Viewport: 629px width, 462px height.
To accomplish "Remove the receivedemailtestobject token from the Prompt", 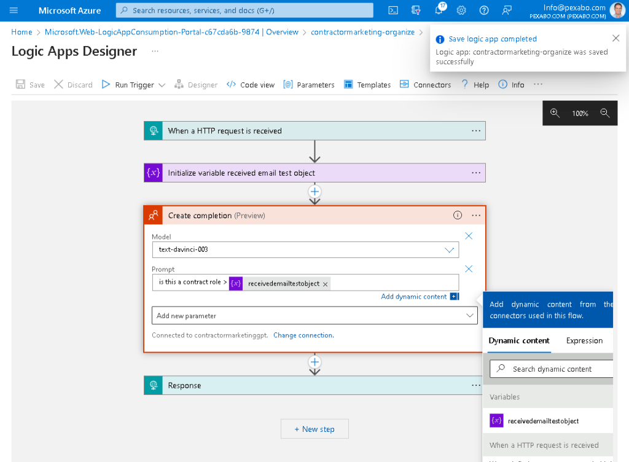I will [326, 284].
